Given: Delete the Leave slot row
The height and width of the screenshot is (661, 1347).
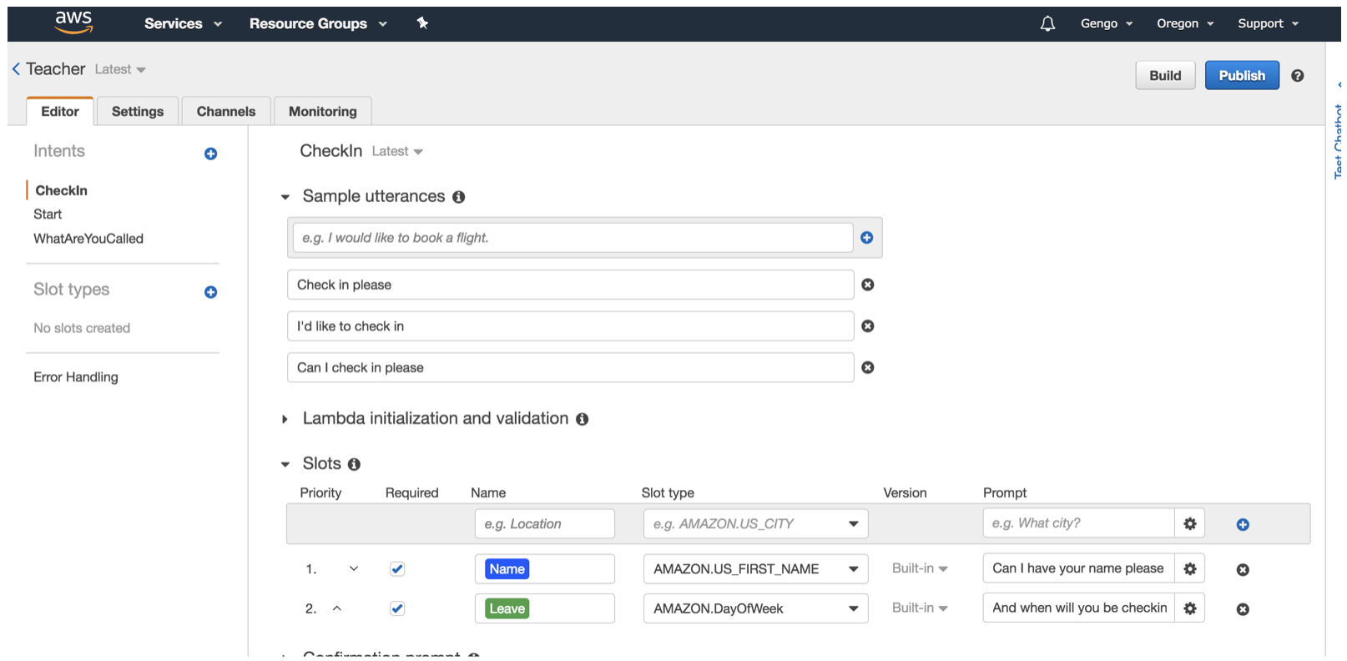Looking at the screenshot, I should tap(1243, 609).
